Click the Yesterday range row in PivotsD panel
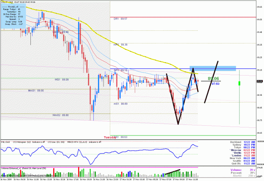Screen dimensions: 264x181 14,12
